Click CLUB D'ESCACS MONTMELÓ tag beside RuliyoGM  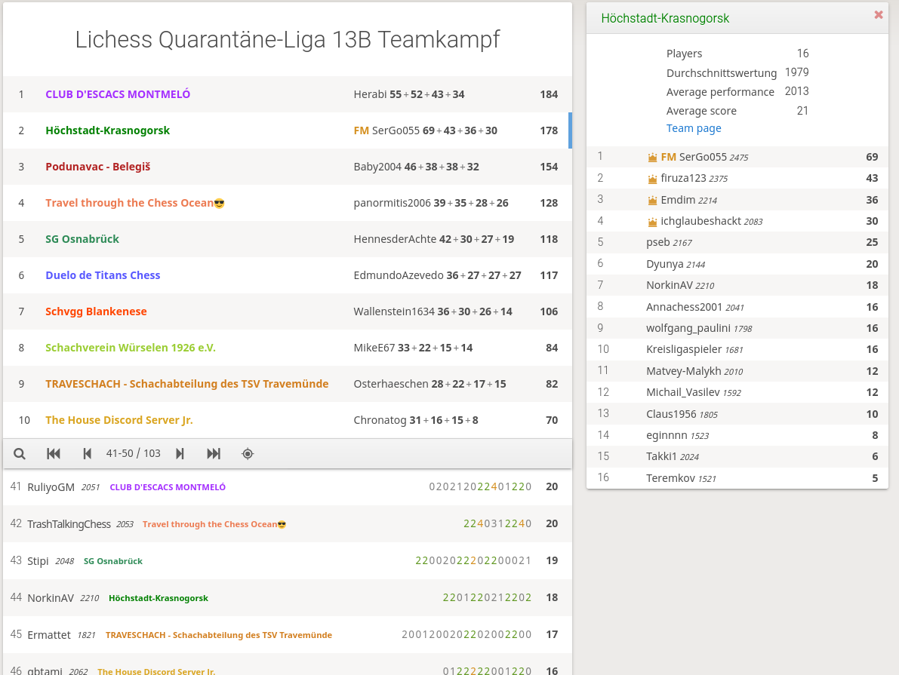click(168, 487)
